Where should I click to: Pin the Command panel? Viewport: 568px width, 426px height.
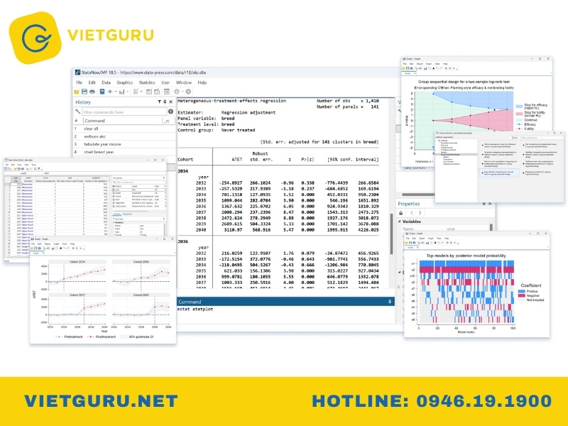coord(390,301)
